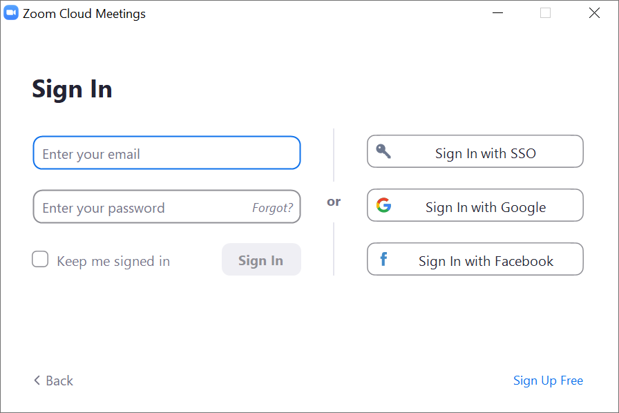Enable Keep me signed in checkbox
The height and width of the screenshot is (413, 619).
click(41, 260)
